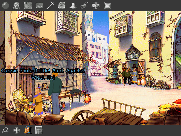Screen dimensions: 181x136
Task: Click the grey sphere icon in top bar
Action: 5,5
